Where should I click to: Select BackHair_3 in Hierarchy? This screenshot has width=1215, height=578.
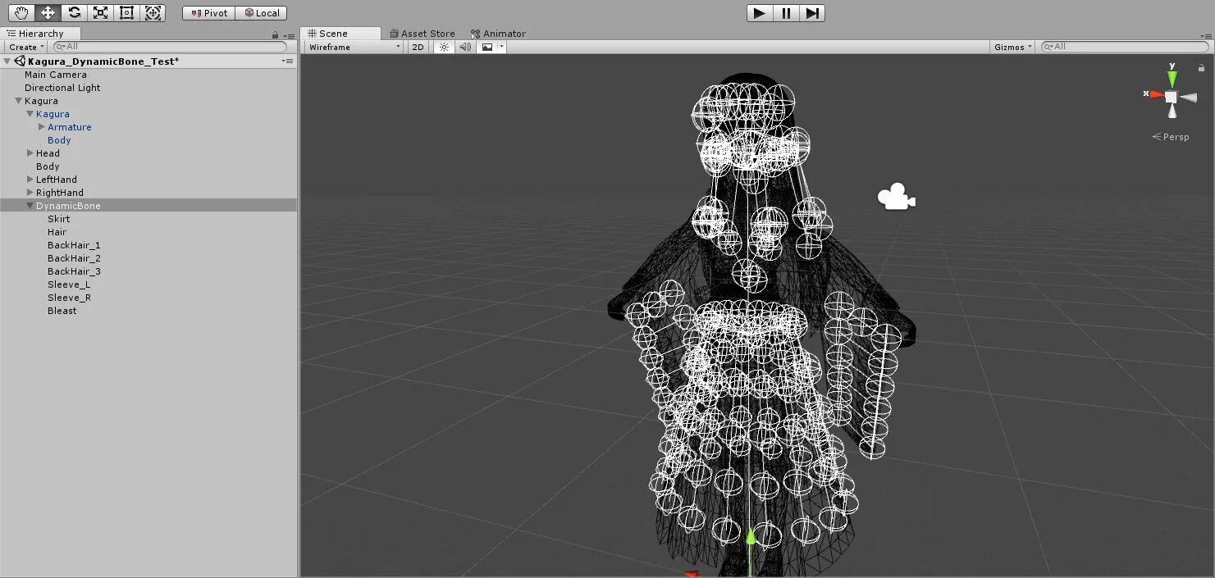[74, 271]
